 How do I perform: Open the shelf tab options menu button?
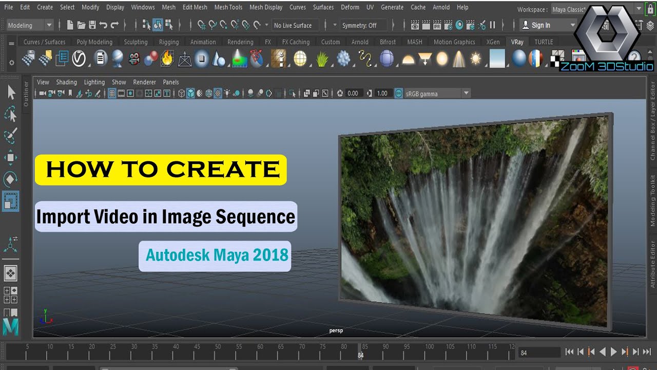11,44
